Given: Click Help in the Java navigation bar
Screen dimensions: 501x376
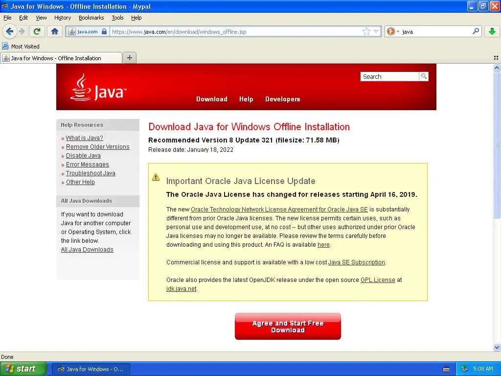Looking at the screenshot, I should [246, 99].
